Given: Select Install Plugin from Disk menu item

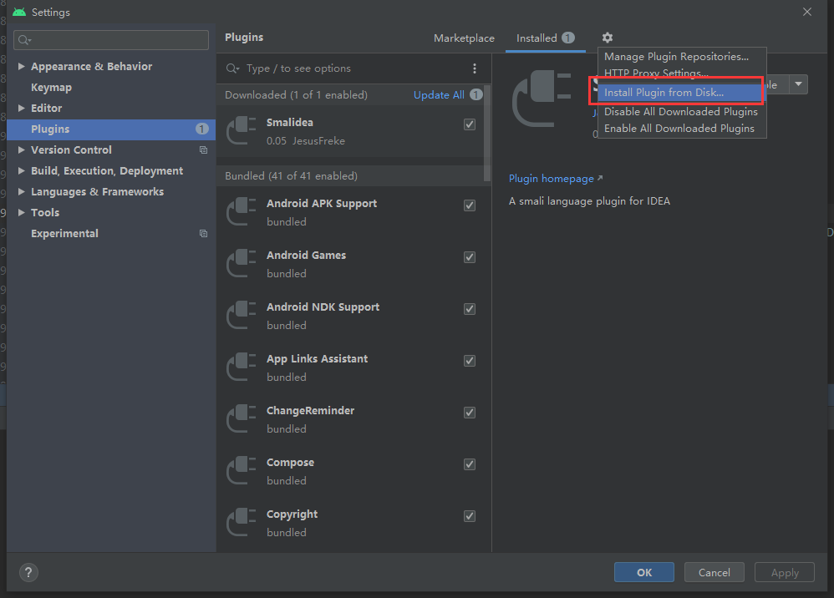Looking at the screenshot, I should (664, 93).
